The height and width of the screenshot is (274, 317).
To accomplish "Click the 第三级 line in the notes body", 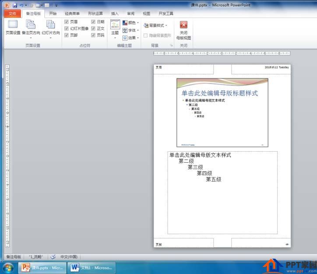I will [x=195, y=167].
